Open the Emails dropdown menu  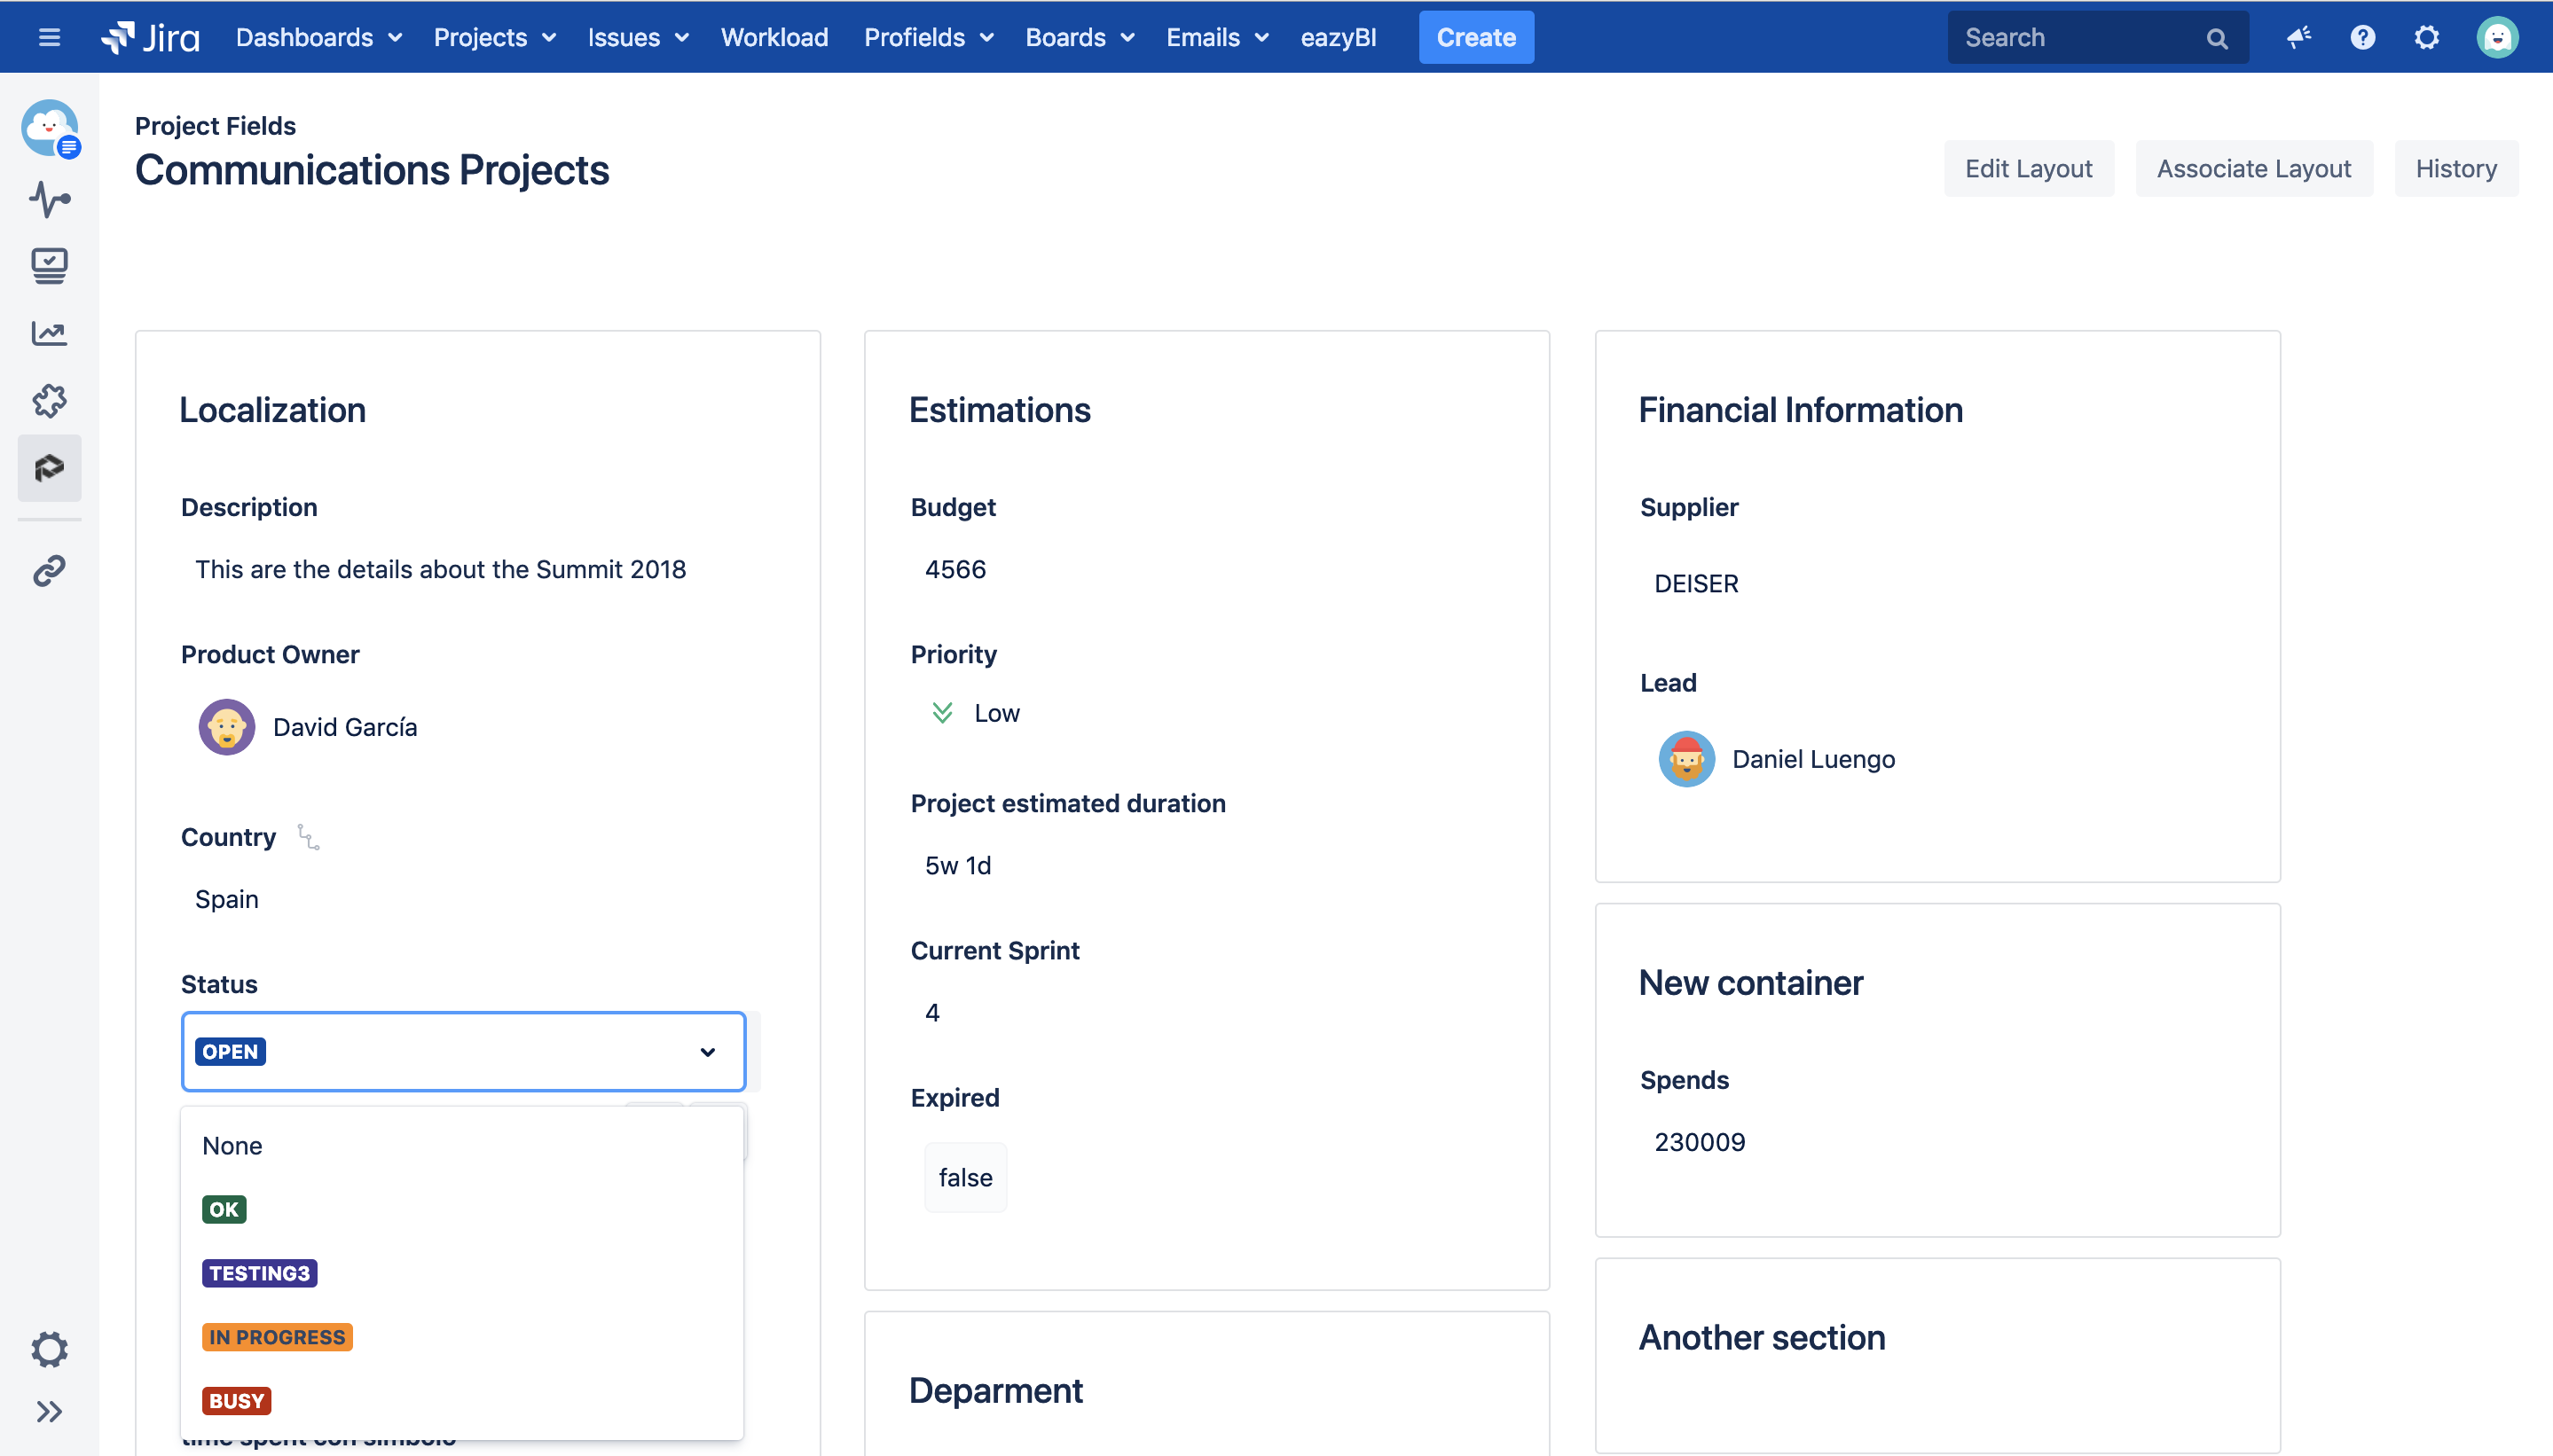[x=1217, y=37]
